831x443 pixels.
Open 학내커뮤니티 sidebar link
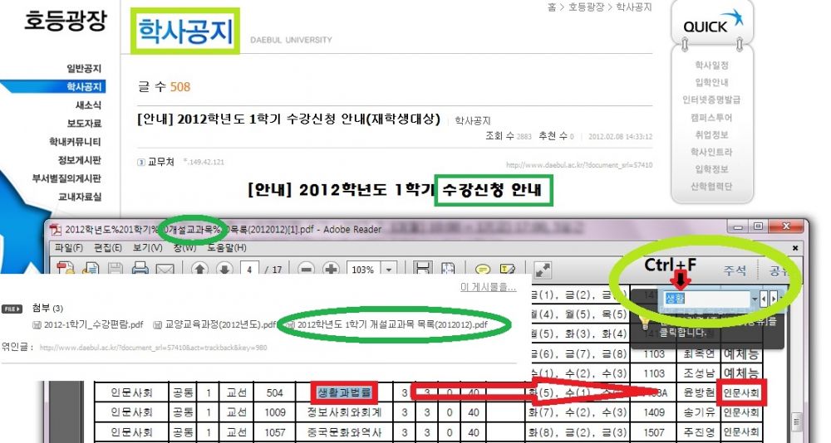pos(75,141)
